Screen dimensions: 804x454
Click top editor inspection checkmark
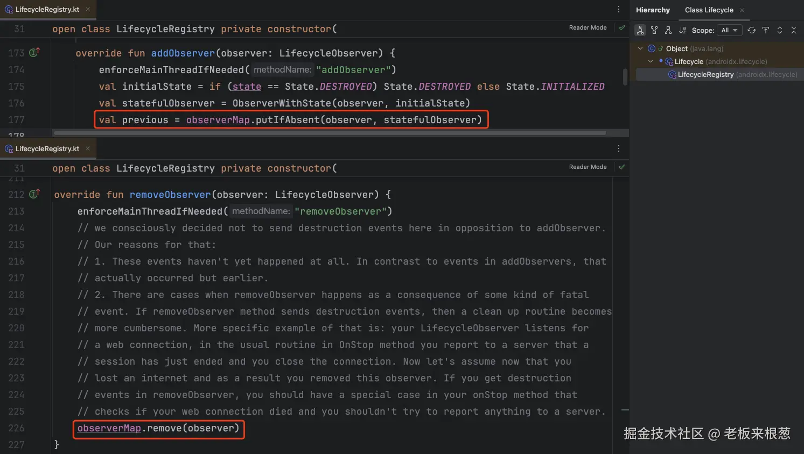click(622, 27)
